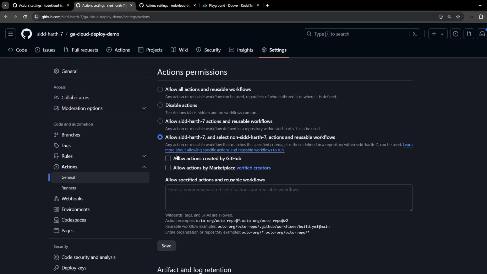Open the command palette icon
This screenshot has height=274, width=487.
click(x=415, y=34)
